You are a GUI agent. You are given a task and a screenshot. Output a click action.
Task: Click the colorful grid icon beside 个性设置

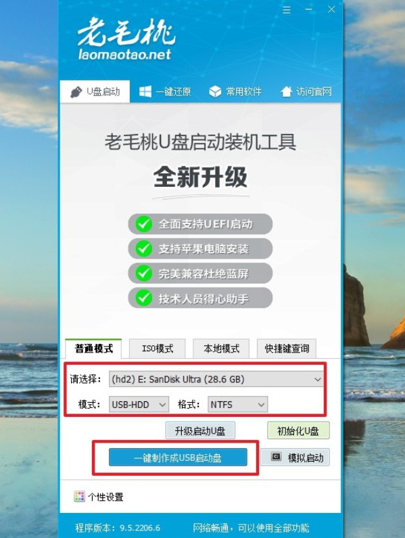point(79,496)
